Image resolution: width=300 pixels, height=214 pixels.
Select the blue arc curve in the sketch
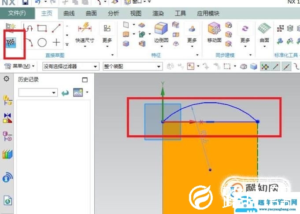210,103
